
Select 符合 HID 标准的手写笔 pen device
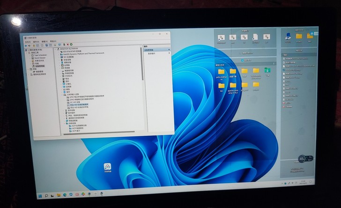point(78,107)
